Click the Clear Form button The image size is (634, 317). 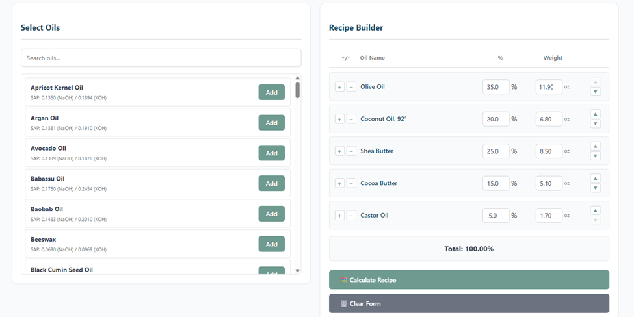[469, 303]
